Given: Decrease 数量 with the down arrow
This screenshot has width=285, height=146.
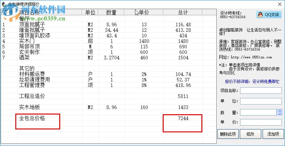Looking at the screenshot, I should point(279,114).
